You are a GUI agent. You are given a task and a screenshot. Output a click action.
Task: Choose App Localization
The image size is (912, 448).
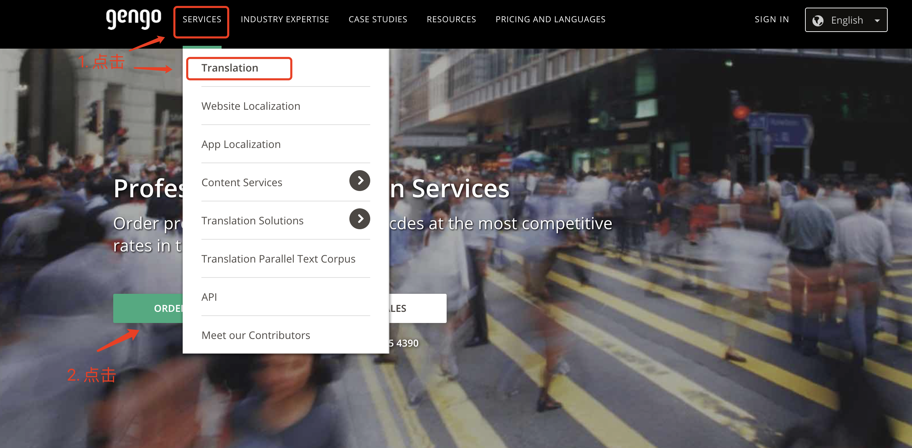click(241, 144)
